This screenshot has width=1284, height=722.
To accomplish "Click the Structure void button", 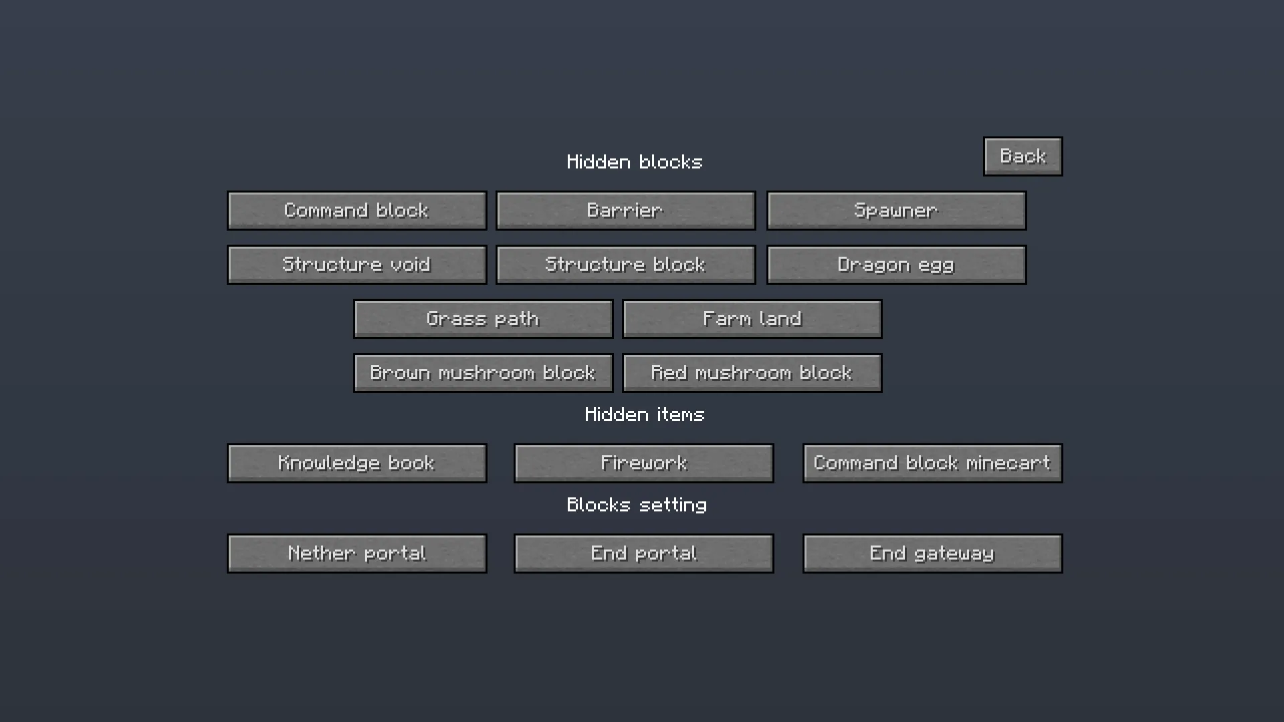I will [x=356, y=264].
